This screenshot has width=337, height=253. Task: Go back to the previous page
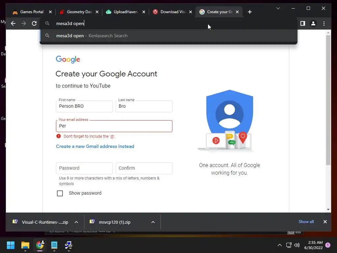[13, 23]
